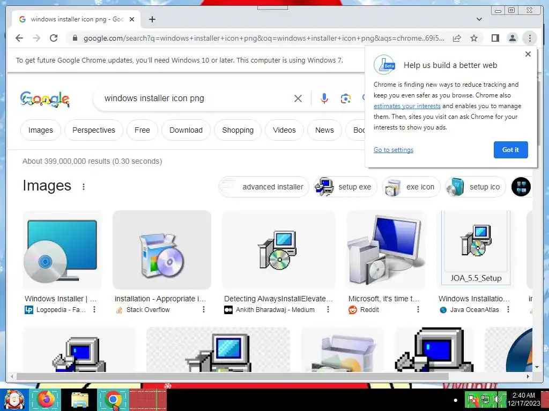549x411 pixels.
Task: Click the forward navigation arrow
Action: (x=36, y=38)
